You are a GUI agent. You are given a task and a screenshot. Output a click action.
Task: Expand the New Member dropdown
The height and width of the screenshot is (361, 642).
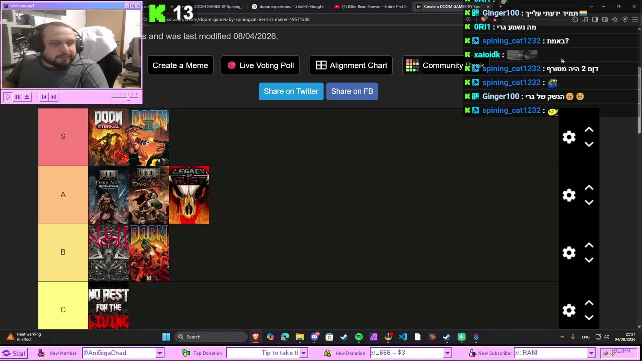[x=159, y=353]
